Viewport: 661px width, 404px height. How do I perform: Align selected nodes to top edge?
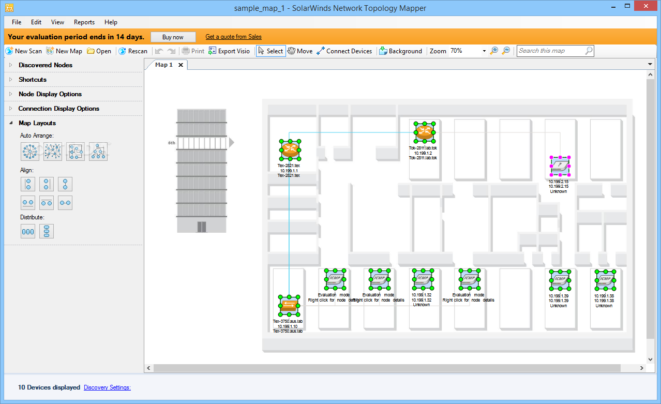click(x=47, y=203)
